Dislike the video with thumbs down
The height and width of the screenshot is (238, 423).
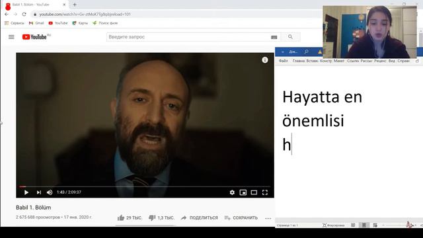point(161,218)
